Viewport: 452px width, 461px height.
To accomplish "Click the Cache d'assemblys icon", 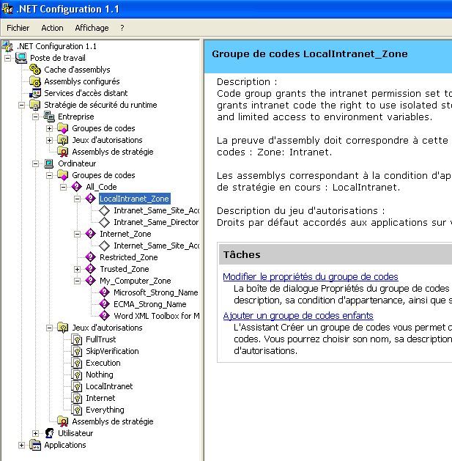I will pos(34,70).
